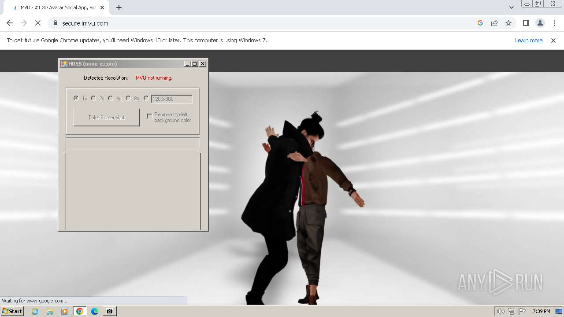
Task: Click the 1200x800 custom resolution field
Action: [172, 99]
